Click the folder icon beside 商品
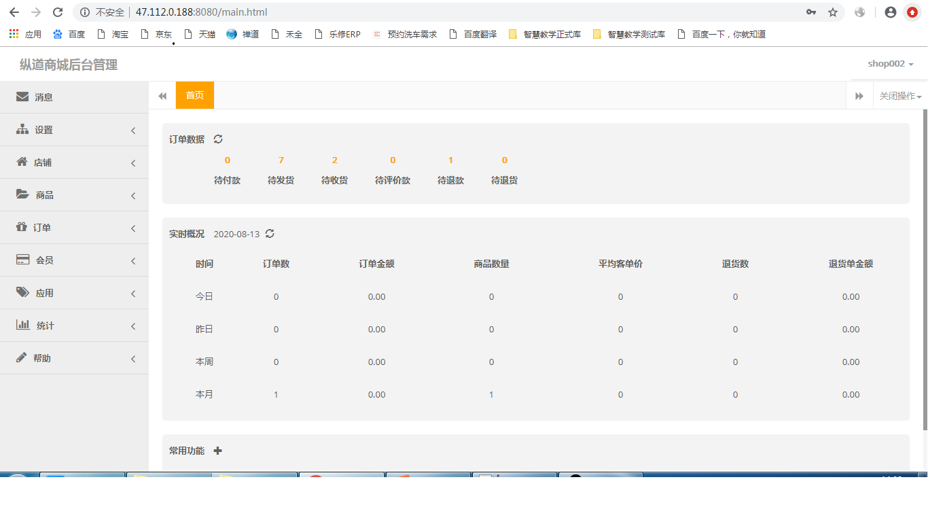928x522 pixels. tap(22, 194)
